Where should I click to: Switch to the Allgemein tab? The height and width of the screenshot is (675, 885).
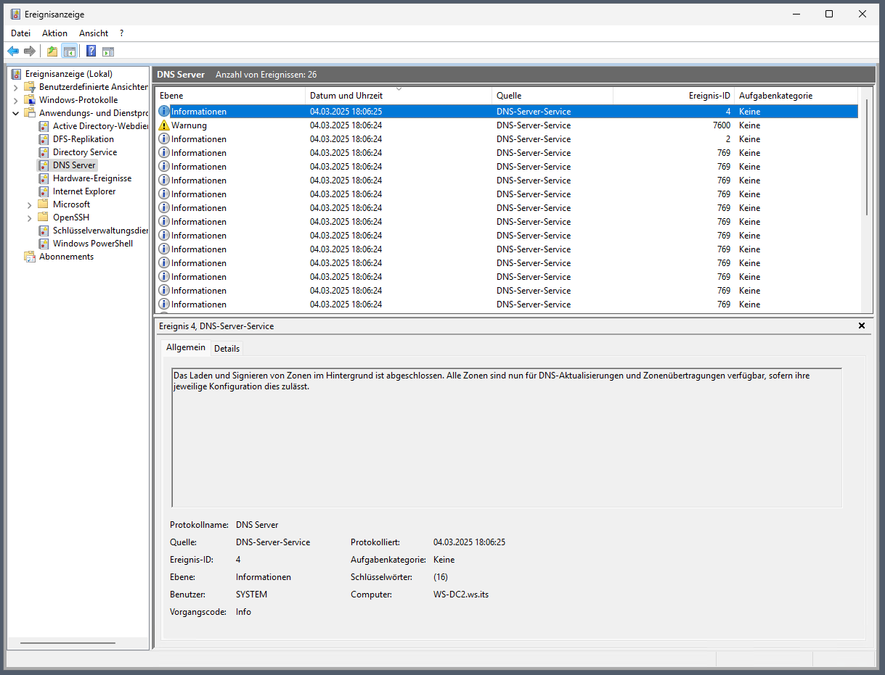coord(186,348)
